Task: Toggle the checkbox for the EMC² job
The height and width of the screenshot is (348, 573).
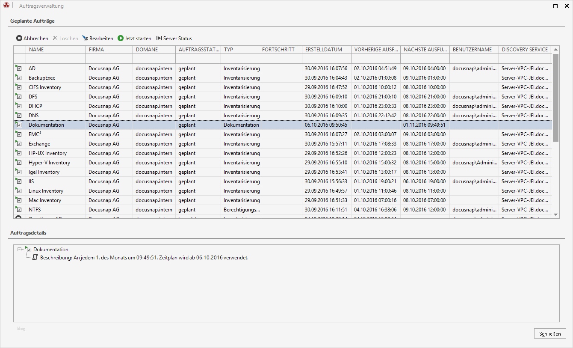Action: [19, 134]
